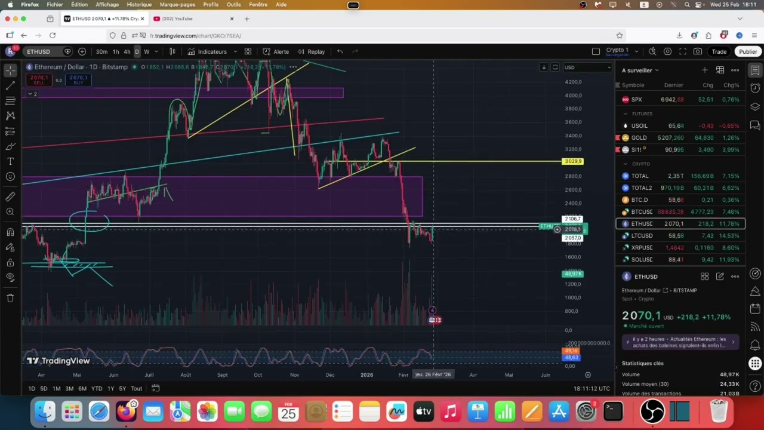The height and width of the screenshot is (430, 764).
Task: Open the candlestick chart type selector
Action: pyautogui.click(x=172, y=51)
